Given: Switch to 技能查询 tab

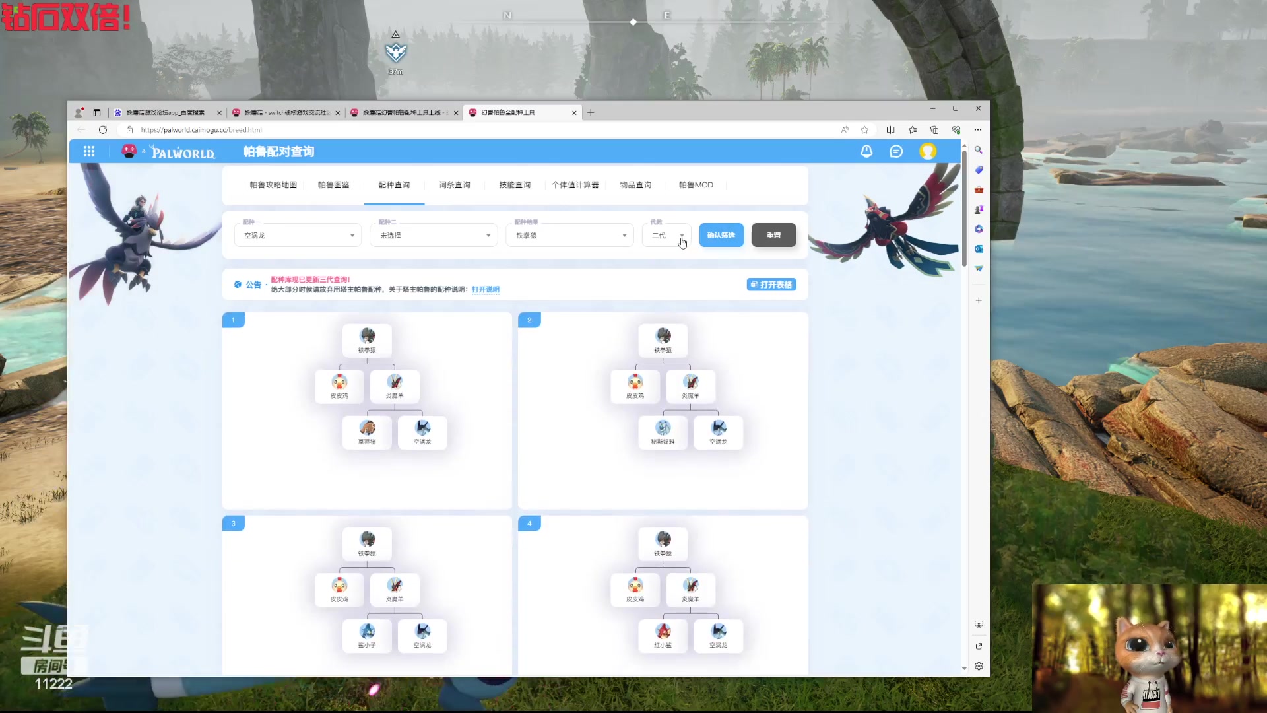Looking at the screenshot, I should click(515, 185).
